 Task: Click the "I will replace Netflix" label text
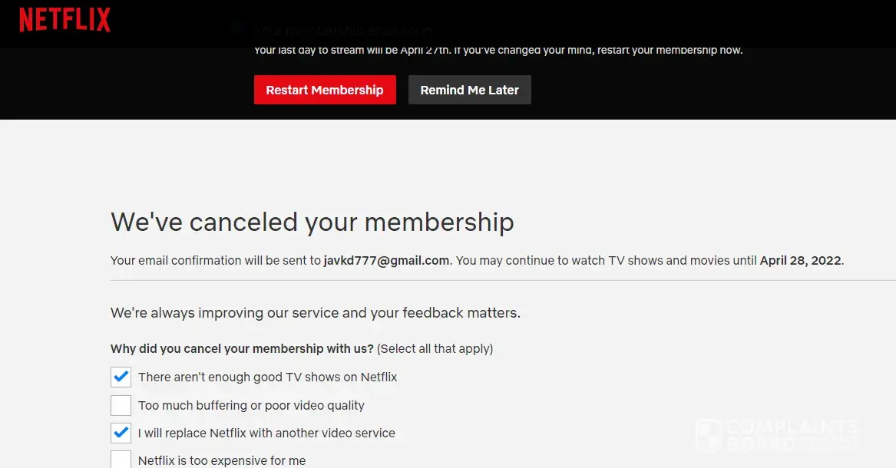(266, 433)
